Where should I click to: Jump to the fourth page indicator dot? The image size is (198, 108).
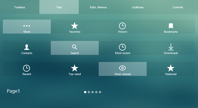point(96,92)
